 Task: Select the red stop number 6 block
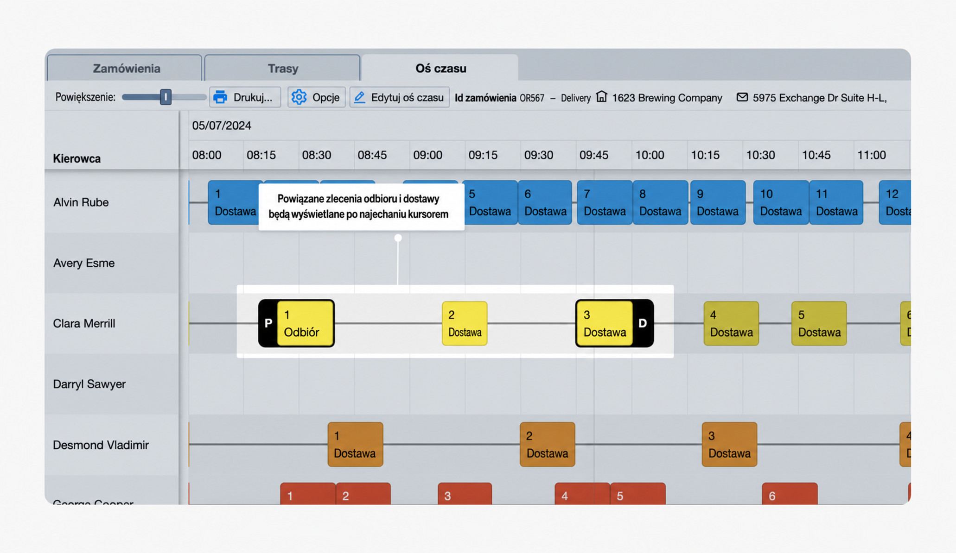point(790,494)
